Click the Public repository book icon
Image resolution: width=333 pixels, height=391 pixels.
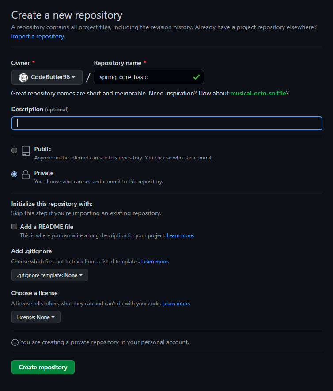(26, 151)
